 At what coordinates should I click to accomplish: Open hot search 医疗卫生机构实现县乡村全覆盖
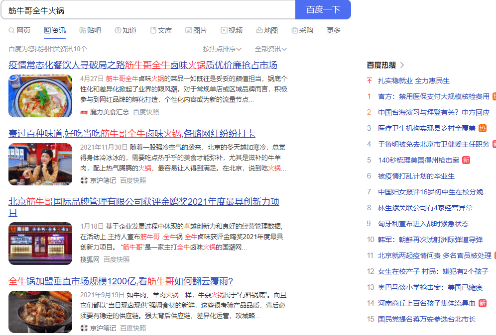coord(427,128)
